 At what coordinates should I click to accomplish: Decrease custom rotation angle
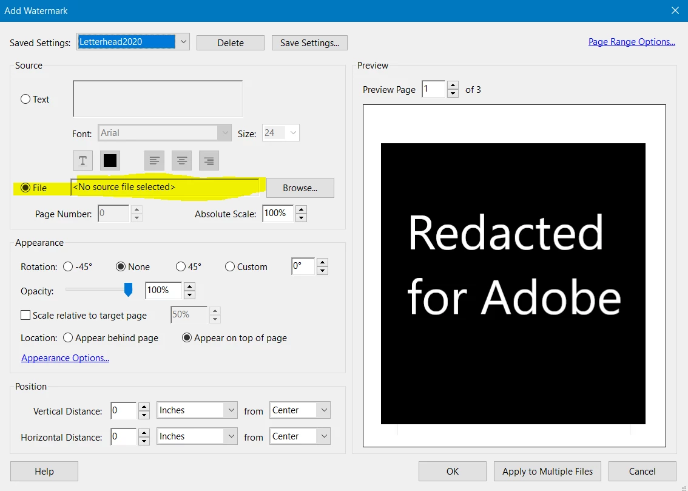coord(323,271)
